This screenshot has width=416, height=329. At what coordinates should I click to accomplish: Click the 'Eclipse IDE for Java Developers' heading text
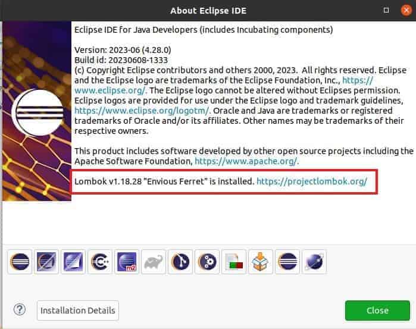pos(136,30)
